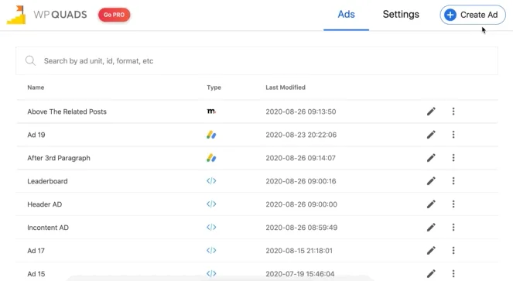Select the Ad 19 name
This screenshot has width=513, height=281.
[36, 135]
